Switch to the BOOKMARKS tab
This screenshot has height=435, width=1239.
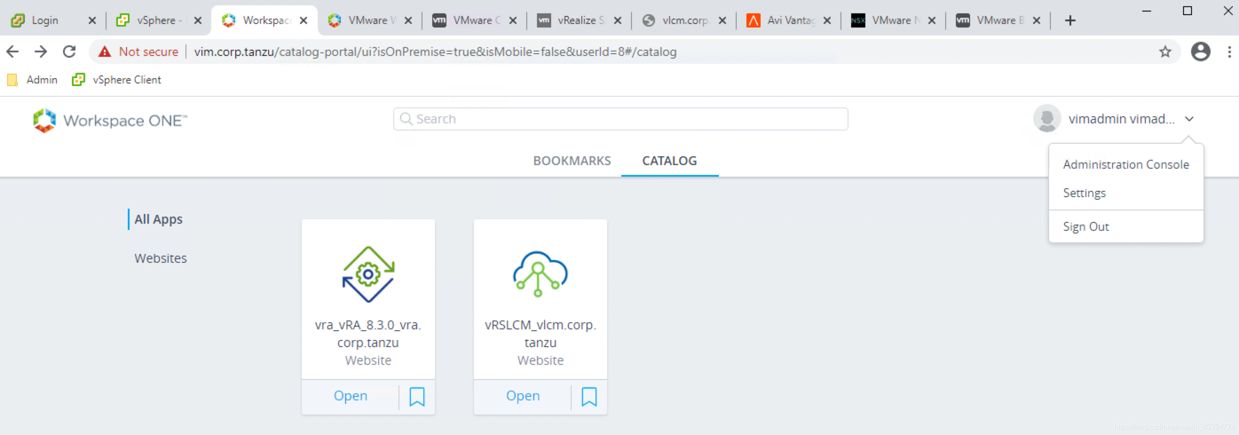(x=572, y=161)
